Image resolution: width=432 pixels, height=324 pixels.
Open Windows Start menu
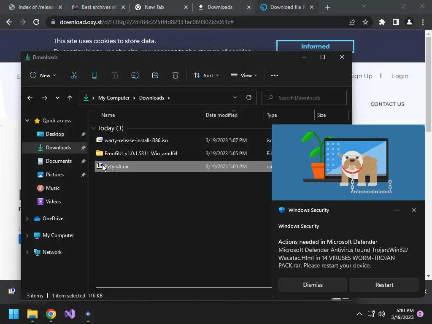click(x=13, y=314)
